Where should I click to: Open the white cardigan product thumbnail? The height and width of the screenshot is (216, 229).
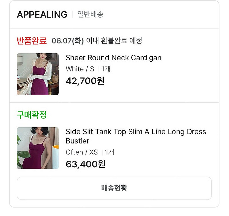(38, 74)
